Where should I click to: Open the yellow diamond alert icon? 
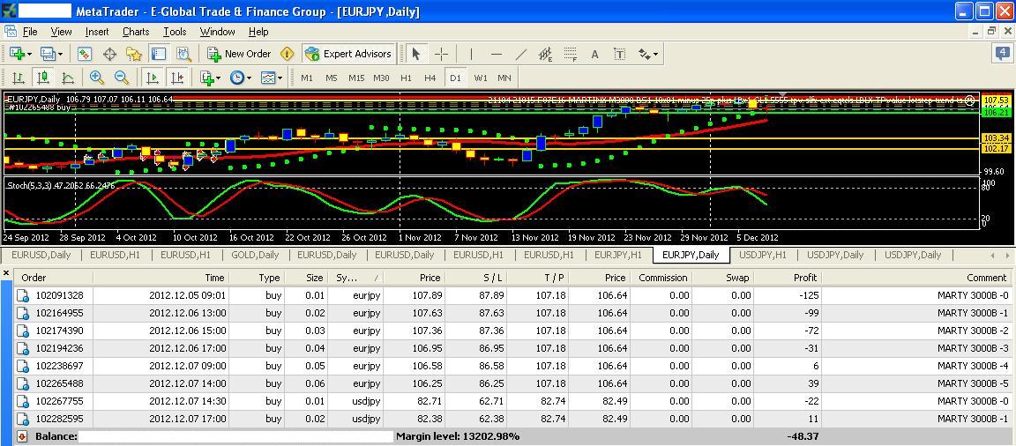coord(288,54)
